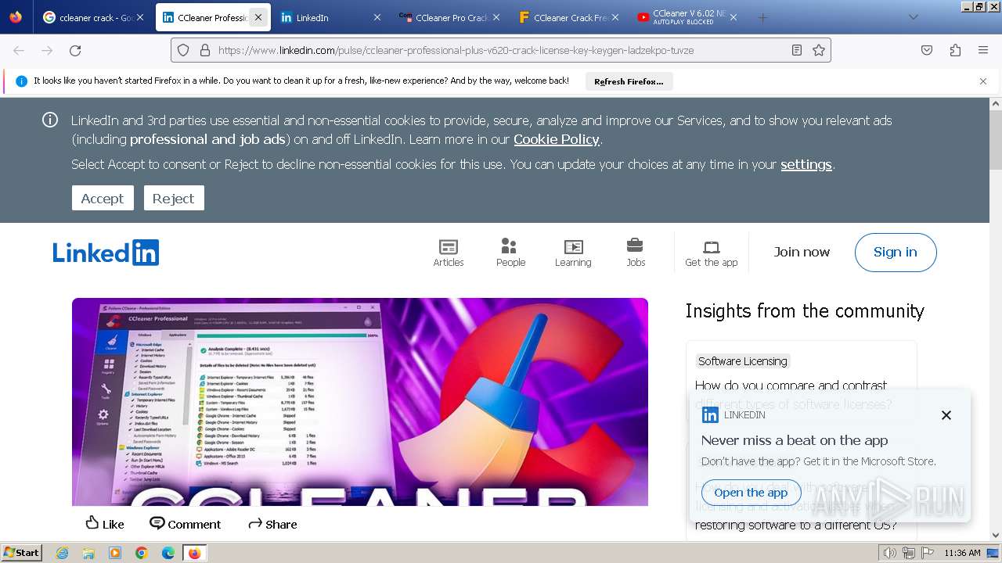The width and height of the screenshot is (1002, 563).
Task: Open the cookie settings link
Action: (x=806, y=164)
